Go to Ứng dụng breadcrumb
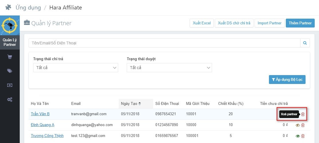The height and width of the screenshot is (143, 319). pos(28,7)
